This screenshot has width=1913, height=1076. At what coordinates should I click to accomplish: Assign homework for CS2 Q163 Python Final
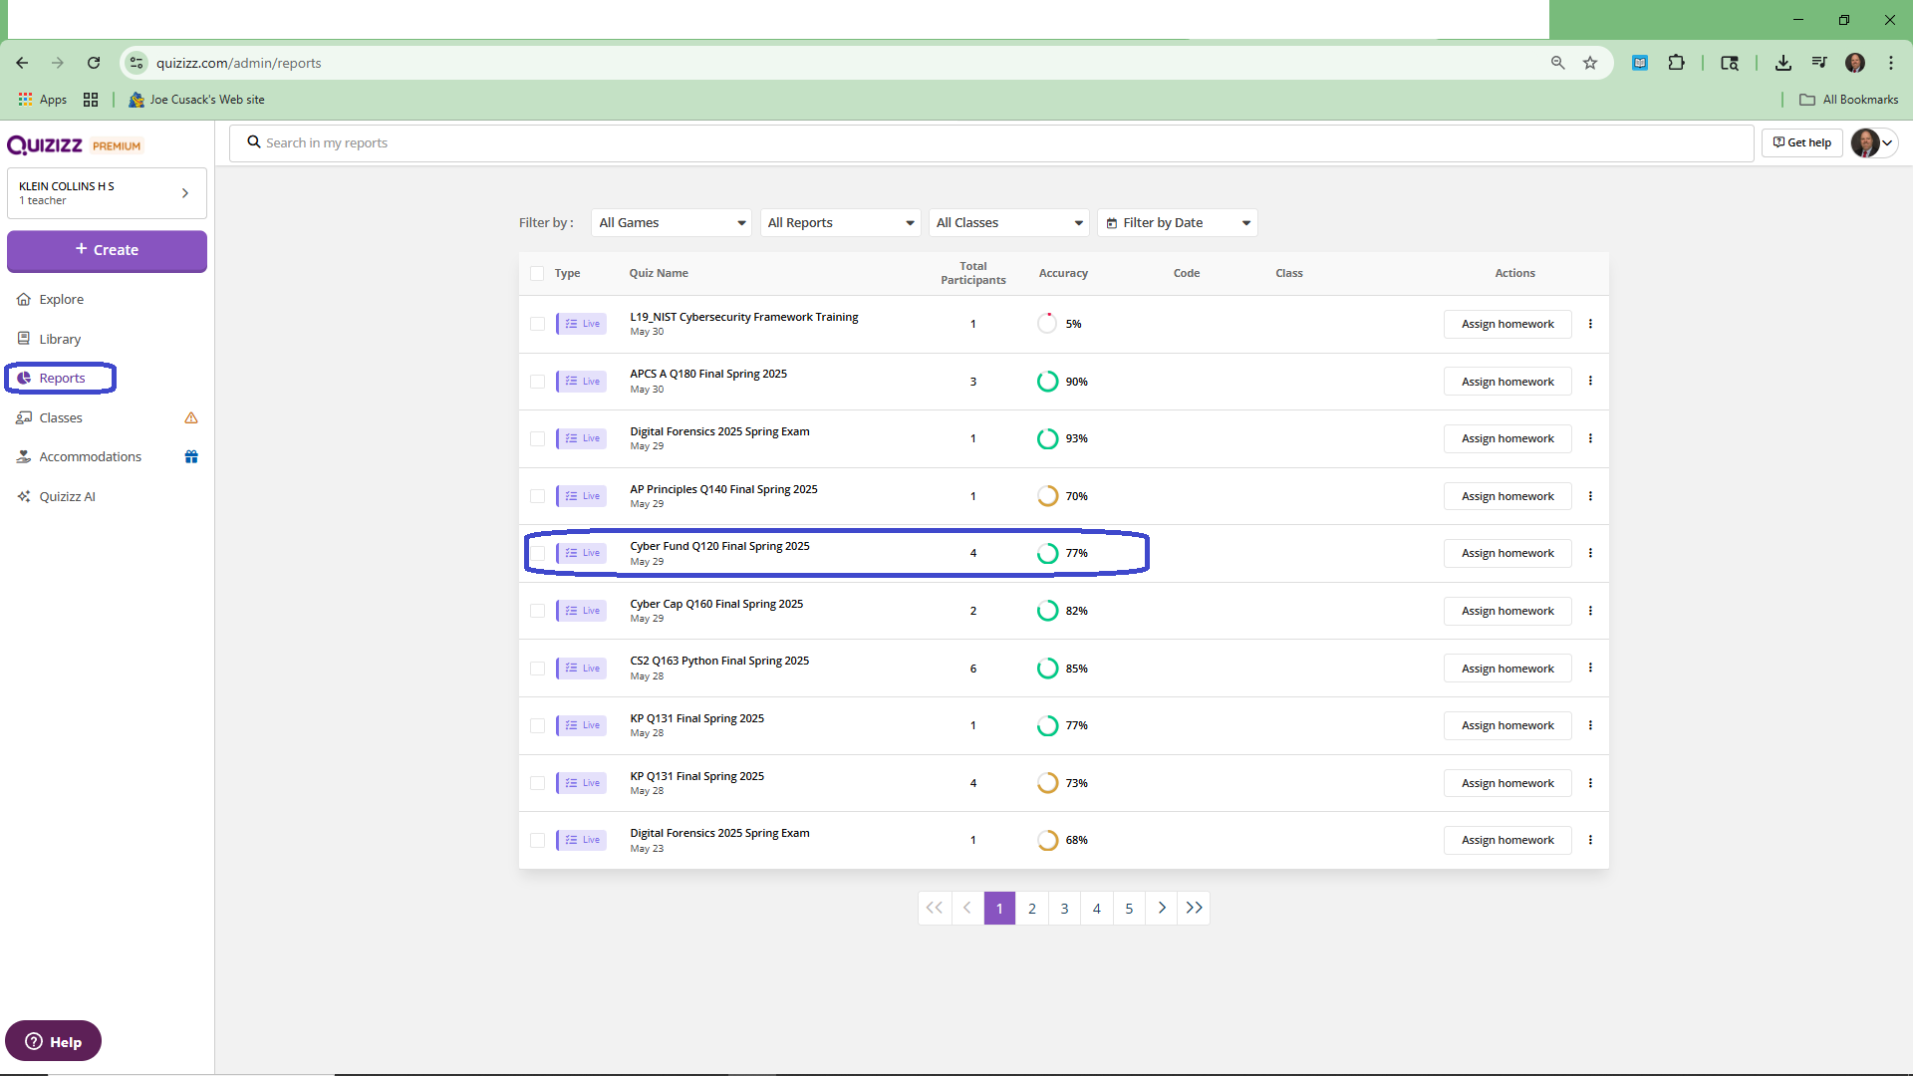(x=1506, y=669)
